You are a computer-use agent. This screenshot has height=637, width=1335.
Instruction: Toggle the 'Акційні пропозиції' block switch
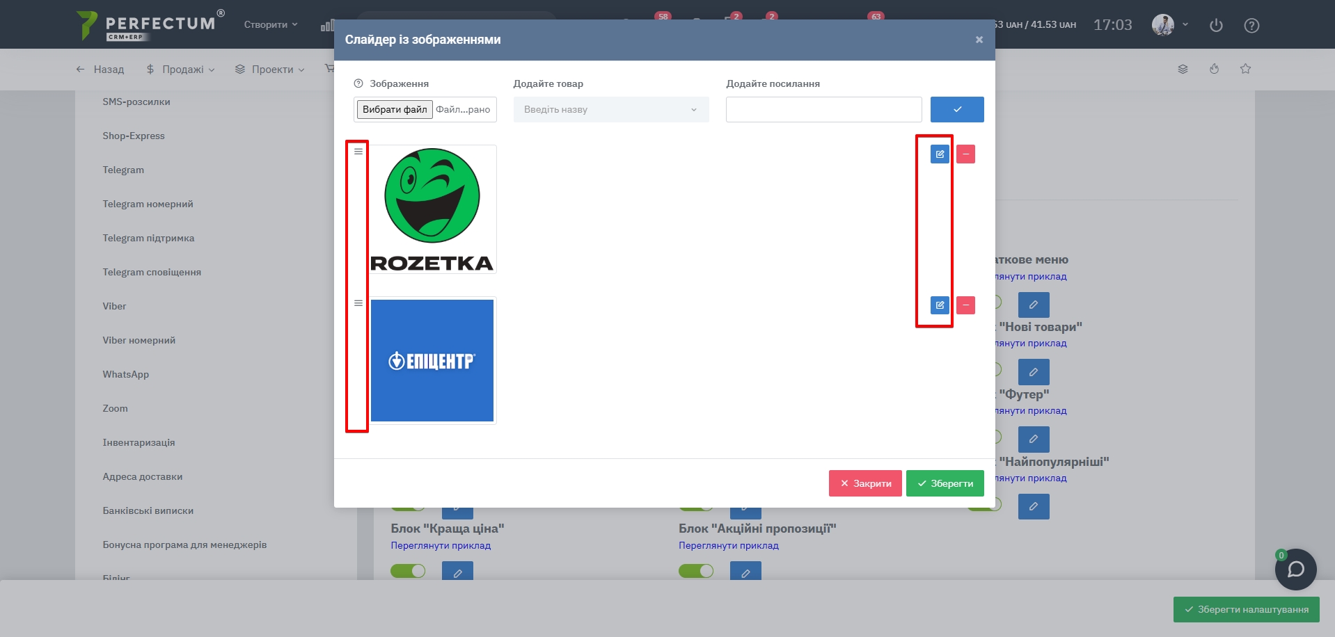click(x=696, y=571)
